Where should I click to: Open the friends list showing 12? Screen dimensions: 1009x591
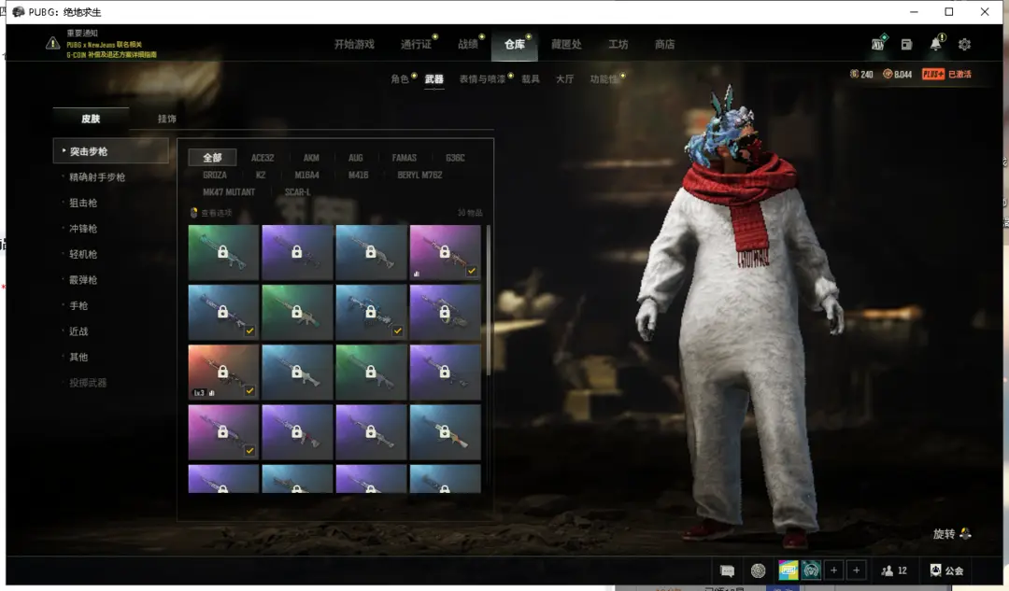(894, 570)
